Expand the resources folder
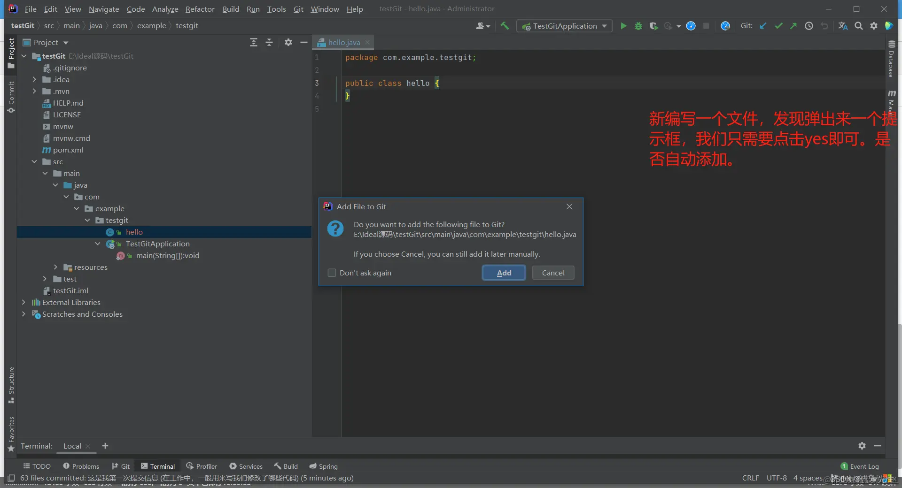Image resolution: width=902 pixels, height=488 pixels. point(55,267)
